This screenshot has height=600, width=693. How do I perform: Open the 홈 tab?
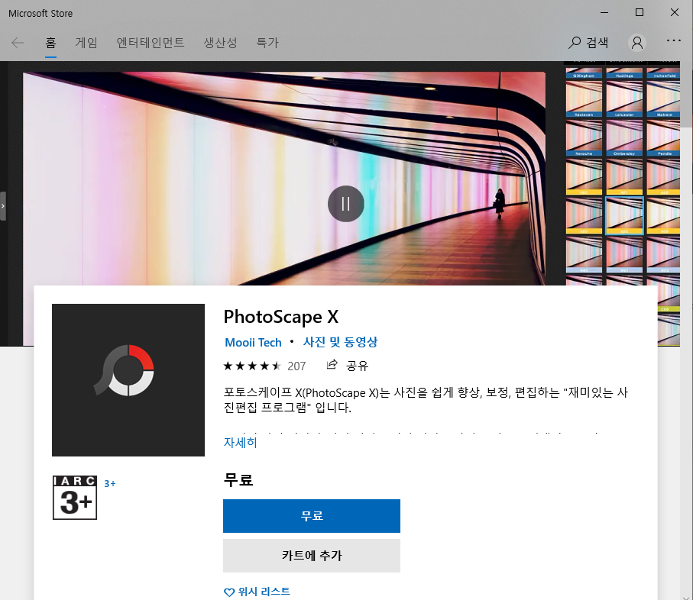[x=51, y=43]
